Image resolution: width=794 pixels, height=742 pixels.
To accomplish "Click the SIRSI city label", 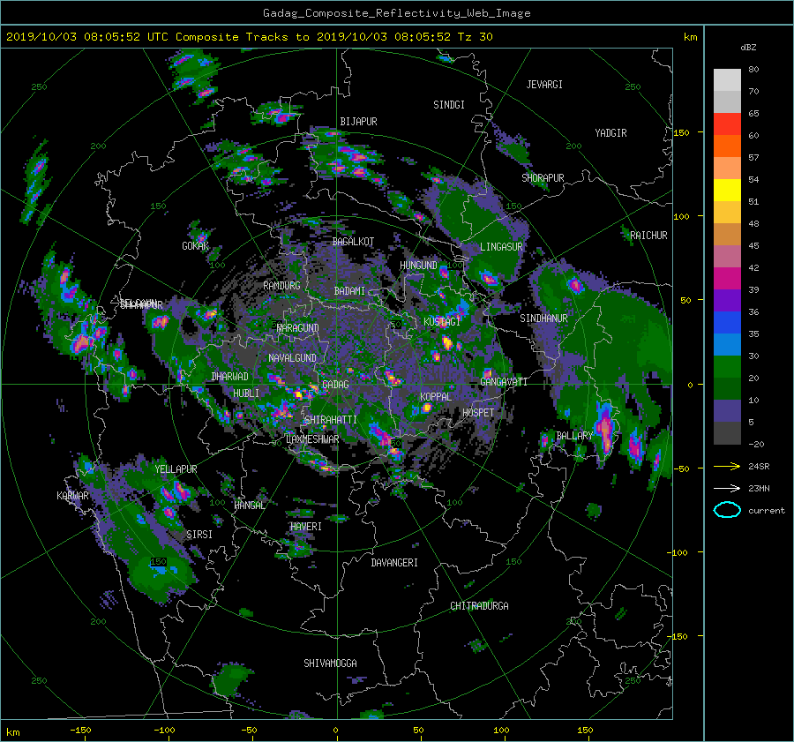I will pyautogui.click(x=199, y=535).
